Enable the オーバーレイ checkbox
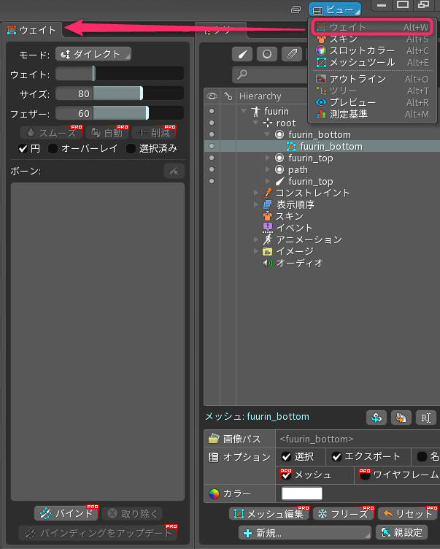Screen dimensions: 440x549 pos(53,149)
